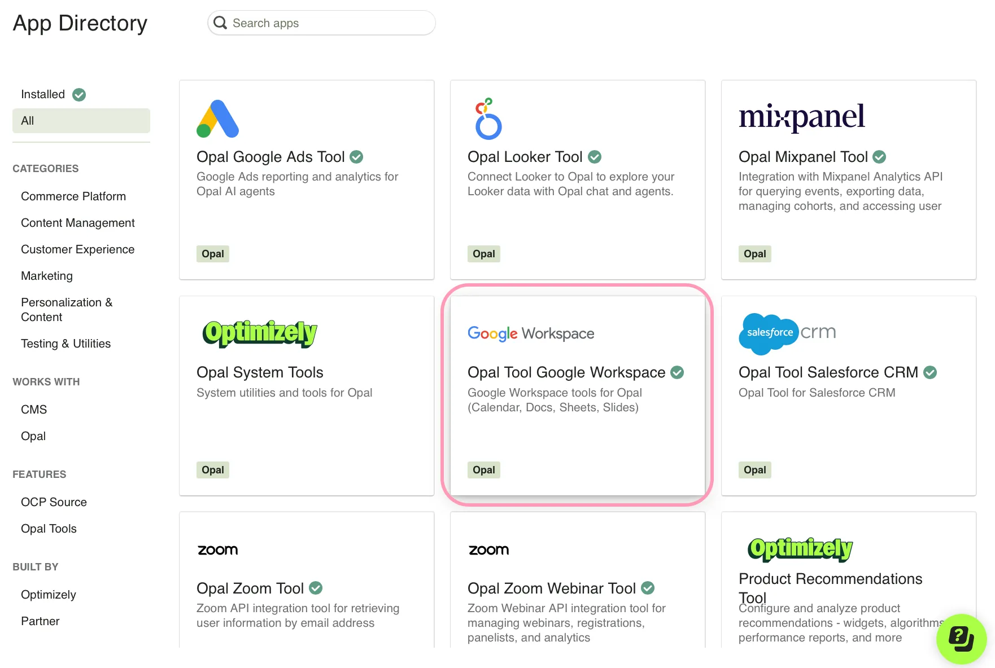Viewport: 995px width, 668px height.
Task: Click the Opal tag on Salesforce CRM card
Action: pos(755,470)
